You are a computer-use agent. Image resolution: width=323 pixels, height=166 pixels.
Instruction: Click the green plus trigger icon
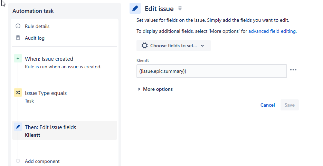click(18, 59)
